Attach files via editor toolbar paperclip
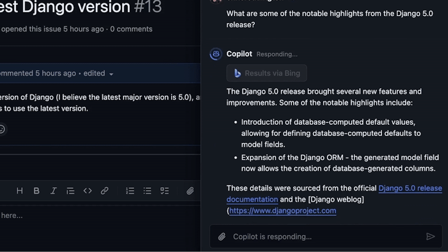The height and width of the screenshot is (252, 448). click(190, 191)
